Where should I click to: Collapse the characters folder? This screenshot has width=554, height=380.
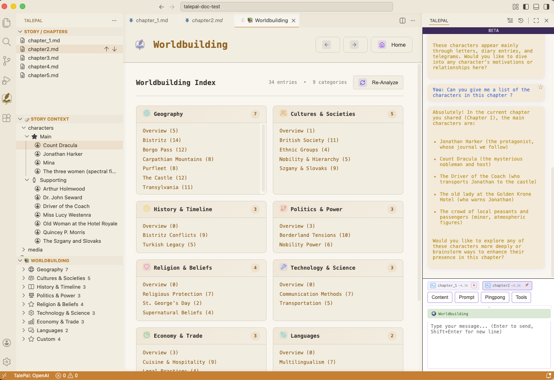point(24,128)
